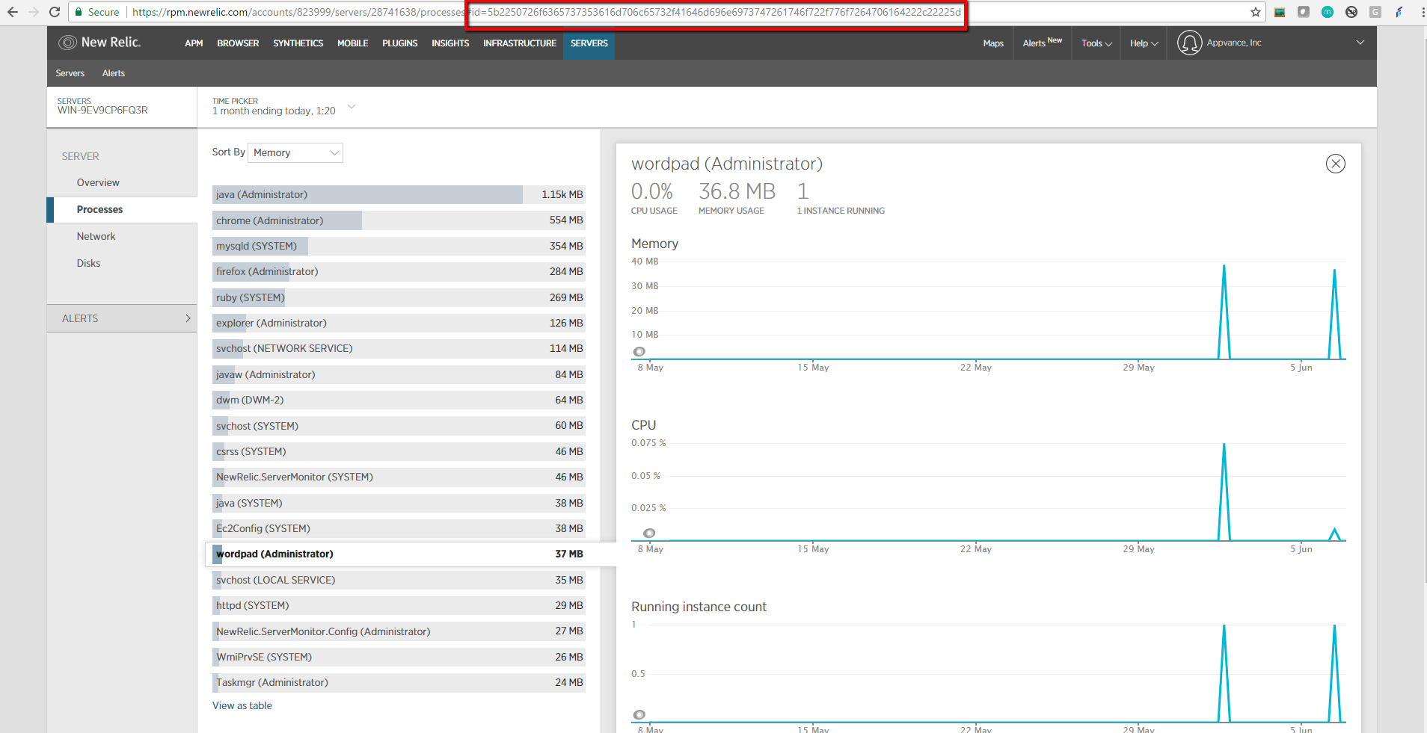Reload the page with refresh icon
Image resolution: width=1427 pixels, height=733 pixels.
point(55,12)
